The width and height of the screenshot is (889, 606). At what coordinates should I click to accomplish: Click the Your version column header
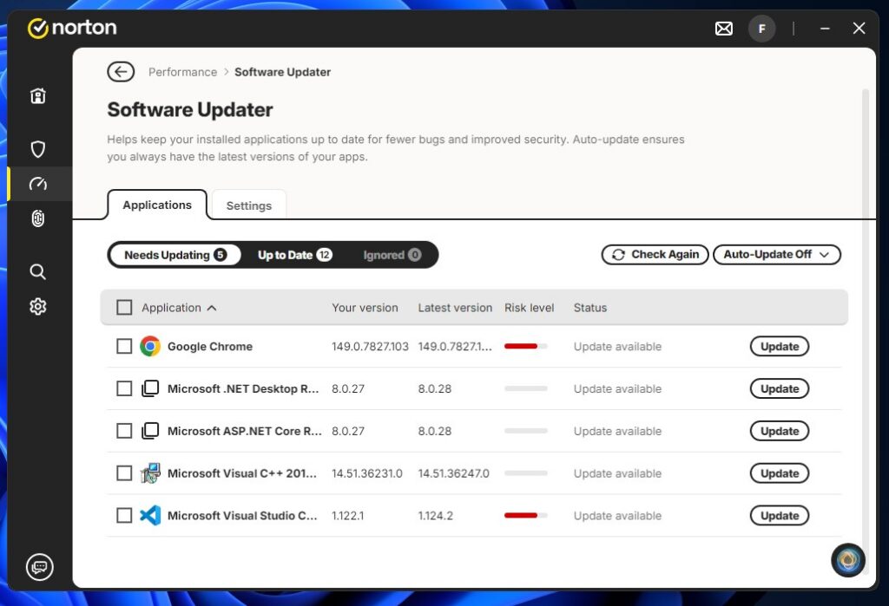coord(365,308)
